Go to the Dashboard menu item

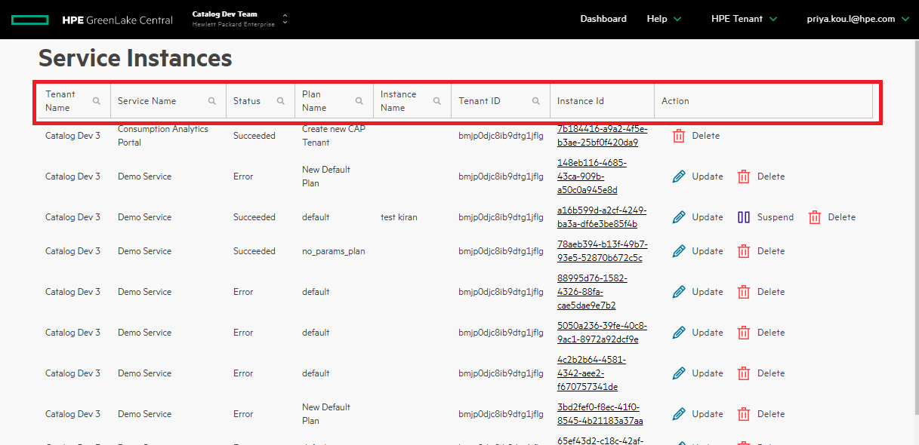pos(603,18)
